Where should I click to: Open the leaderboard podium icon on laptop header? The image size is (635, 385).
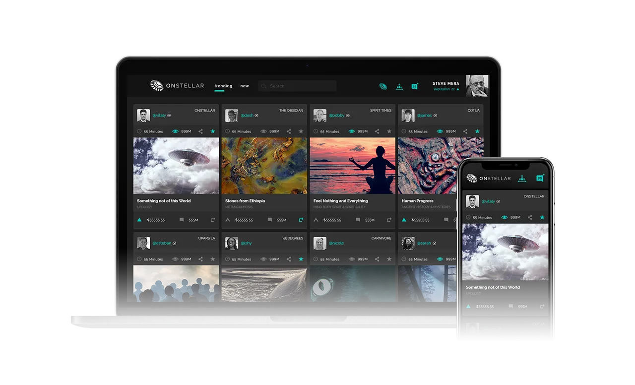coord(399,86)
